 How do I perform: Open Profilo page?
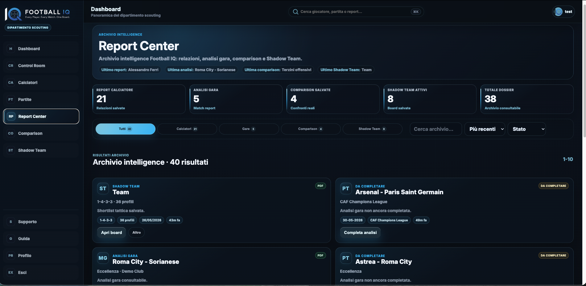41,256
